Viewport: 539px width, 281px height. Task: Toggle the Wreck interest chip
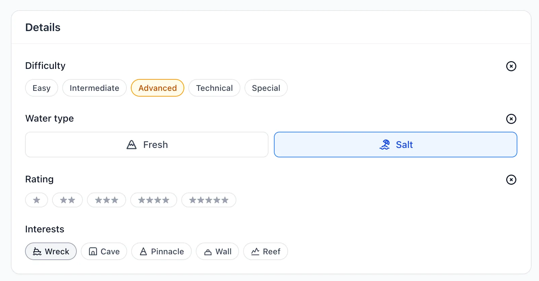[x=51, y=251]
